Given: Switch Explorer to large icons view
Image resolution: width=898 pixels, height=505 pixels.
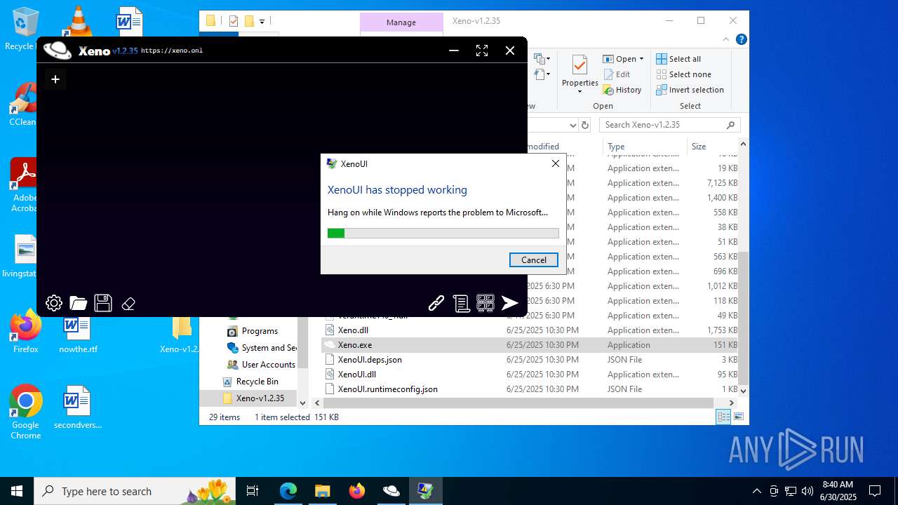Looking at the screenshot, I should [738, 417].
